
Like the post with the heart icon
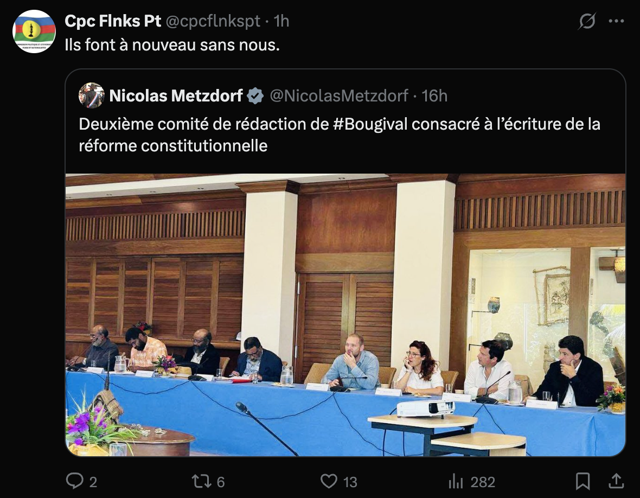[329, 481]
